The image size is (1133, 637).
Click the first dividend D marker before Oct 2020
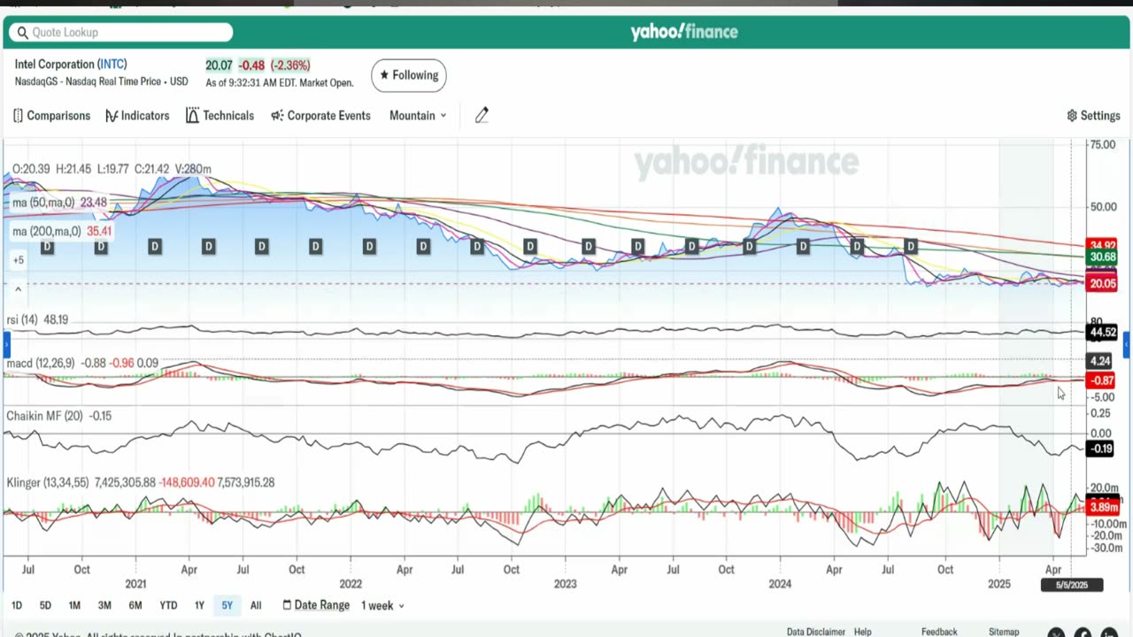(x=47, y=246)
